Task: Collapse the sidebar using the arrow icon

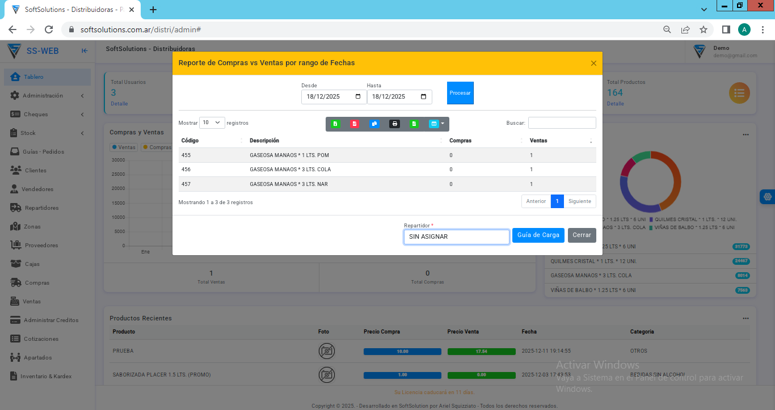Action: pos(85,51)
